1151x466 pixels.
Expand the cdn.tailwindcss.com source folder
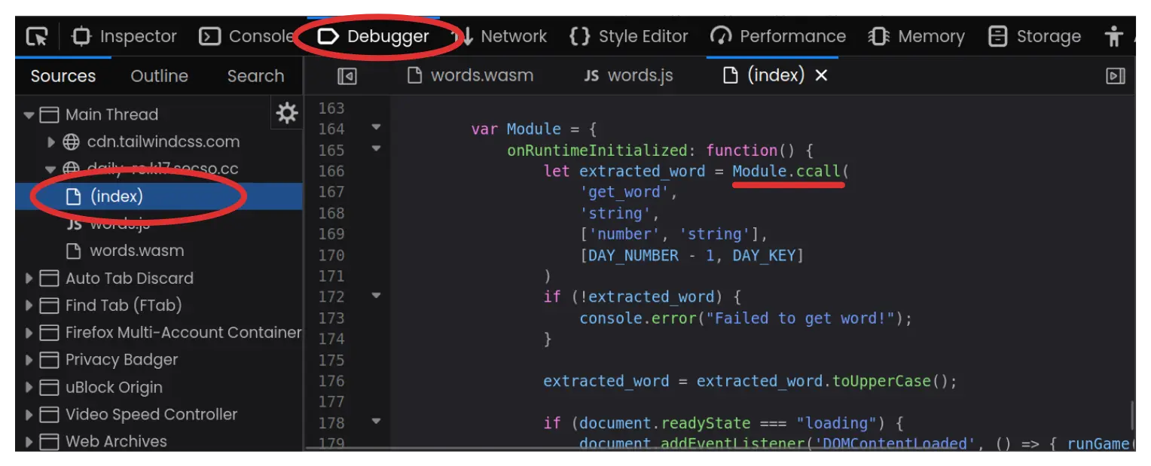(x=51, y=142)
